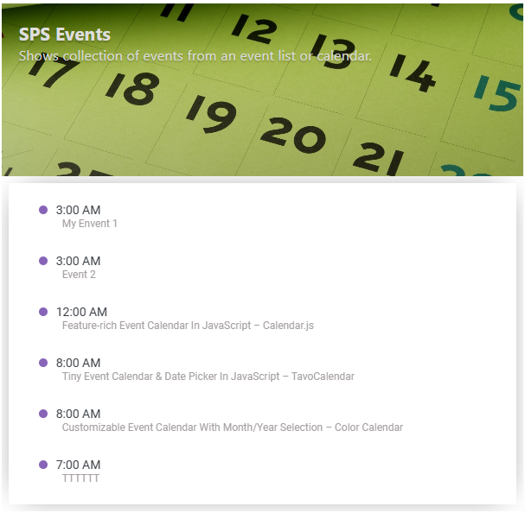Viewport: 525px width, 513px height.
Task: Open the My Envent 1 event
Action: (x=90, y=224)
